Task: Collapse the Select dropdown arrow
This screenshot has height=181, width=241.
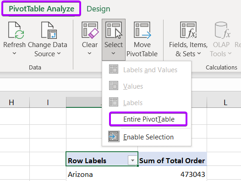Action: (x=114, y=53)
